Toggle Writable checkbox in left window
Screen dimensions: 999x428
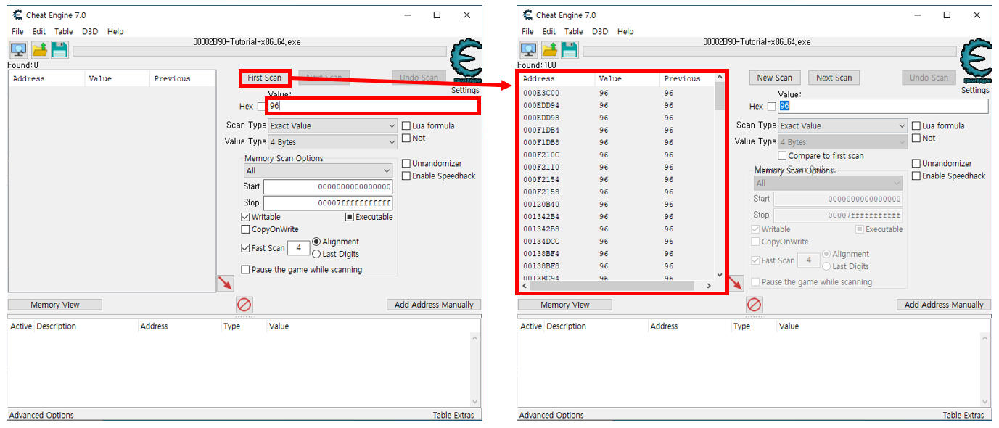[246, 217]
